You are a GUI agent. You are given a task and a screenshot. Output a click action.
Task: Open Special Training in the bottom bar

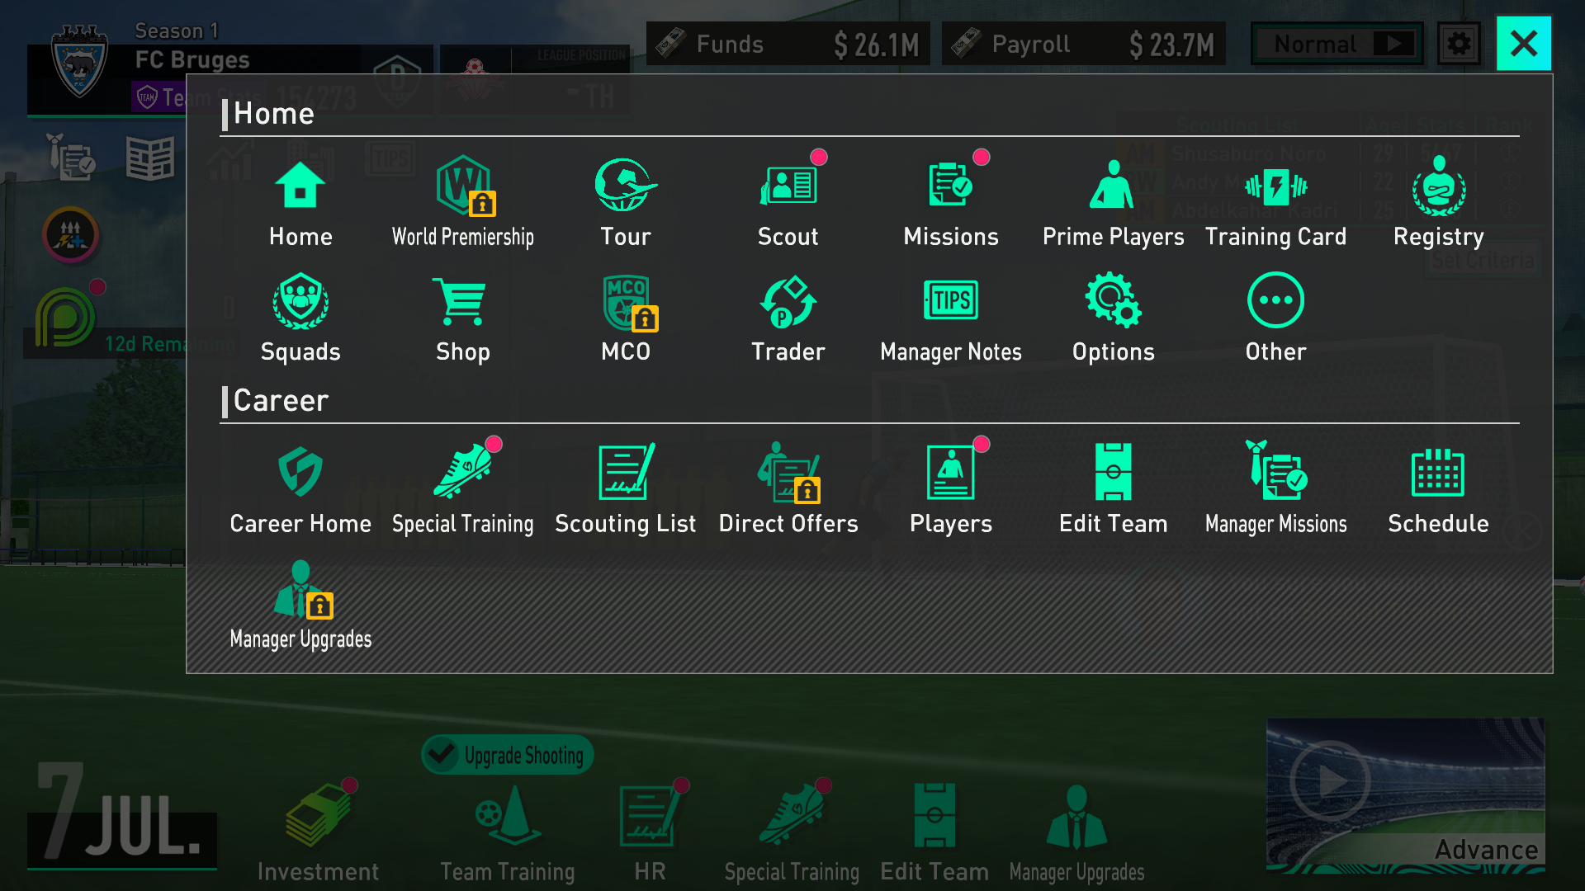[x=792, y=832]
